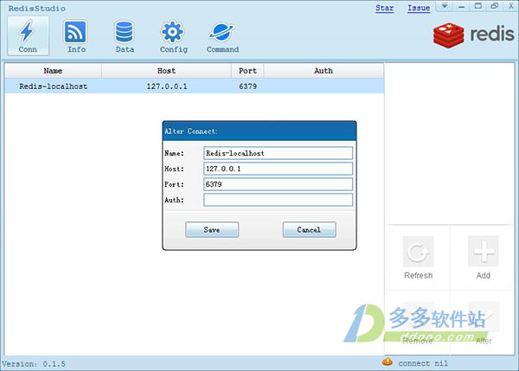Follow the Issue link
519x371 pixels.
click(x=419, y=8)
